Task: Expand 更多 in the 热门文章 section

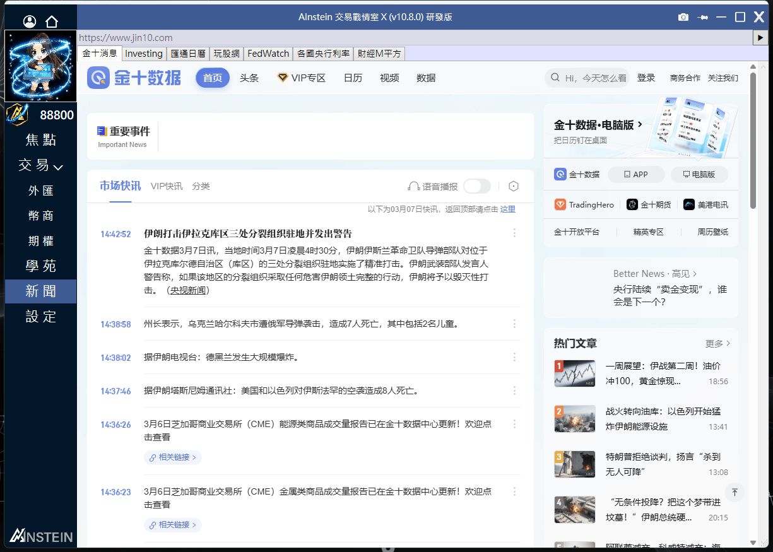Action: 717,344
